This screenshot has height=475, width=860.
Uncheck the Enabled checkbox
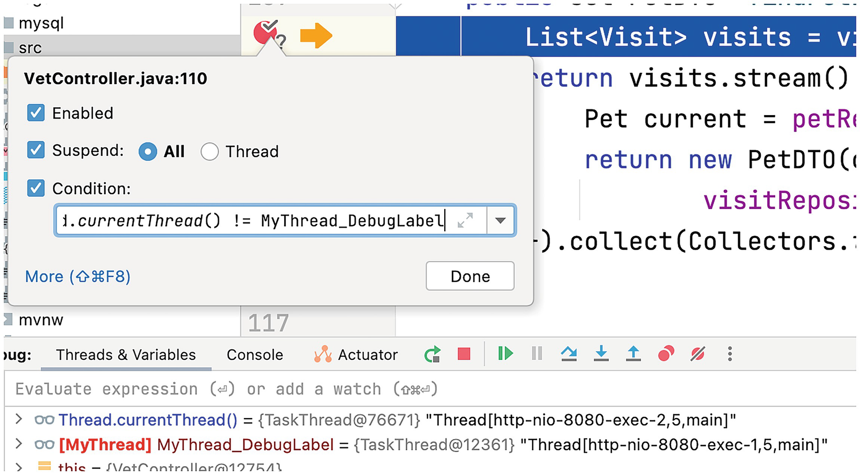36,113
